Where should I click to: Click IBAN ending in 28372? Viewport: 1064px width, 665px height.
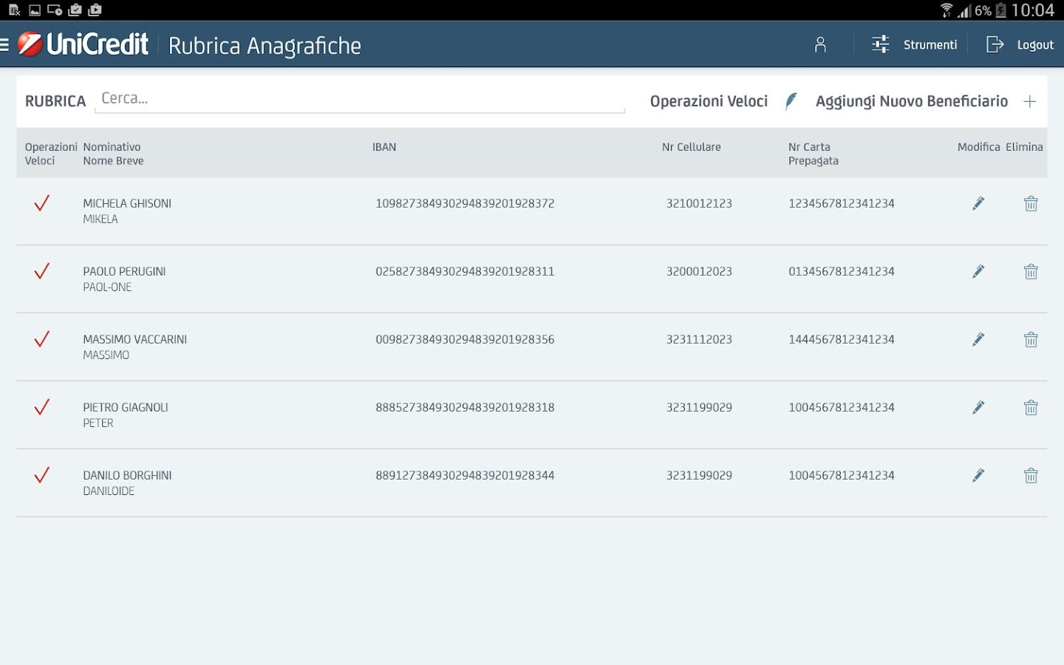[465, 203]
